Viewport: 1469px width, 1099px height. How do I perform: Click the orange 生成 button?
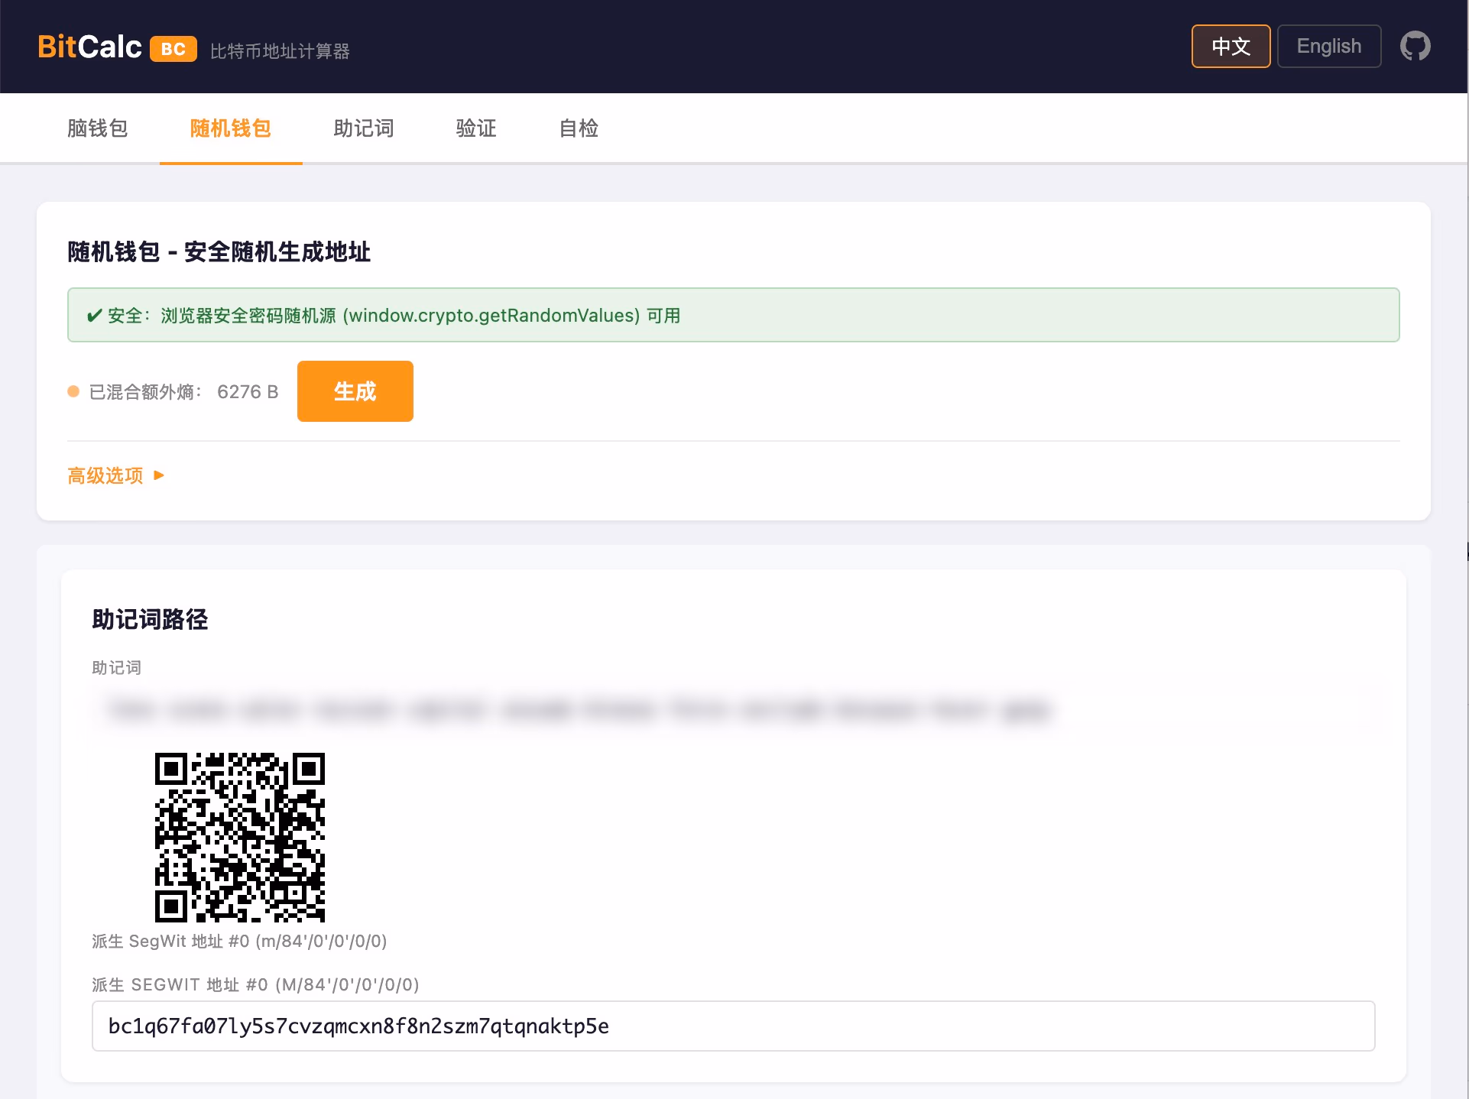[355, 391]
